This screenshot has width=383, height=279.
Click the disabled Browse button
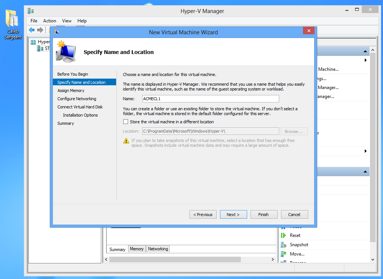pos(294,131)
